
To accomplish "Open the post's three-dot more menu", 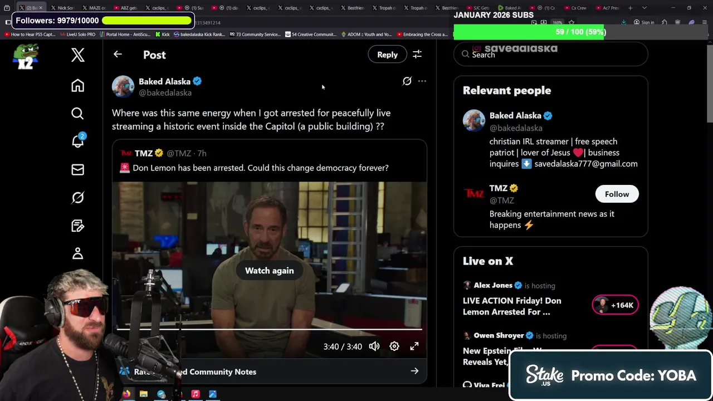I will (x=422, y=81).
